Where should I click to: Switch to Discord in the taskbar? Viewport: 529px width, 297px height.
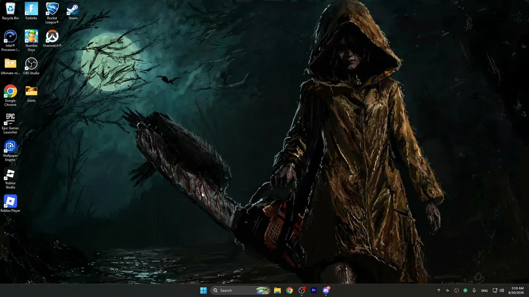326,290
